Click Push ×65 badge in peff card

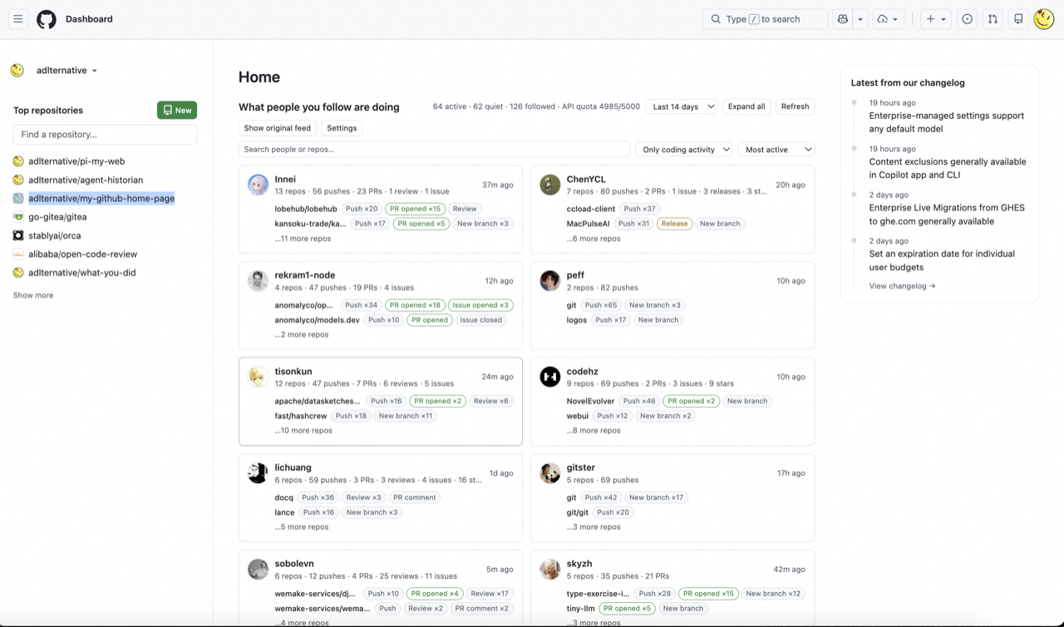[x=601, y=305]
